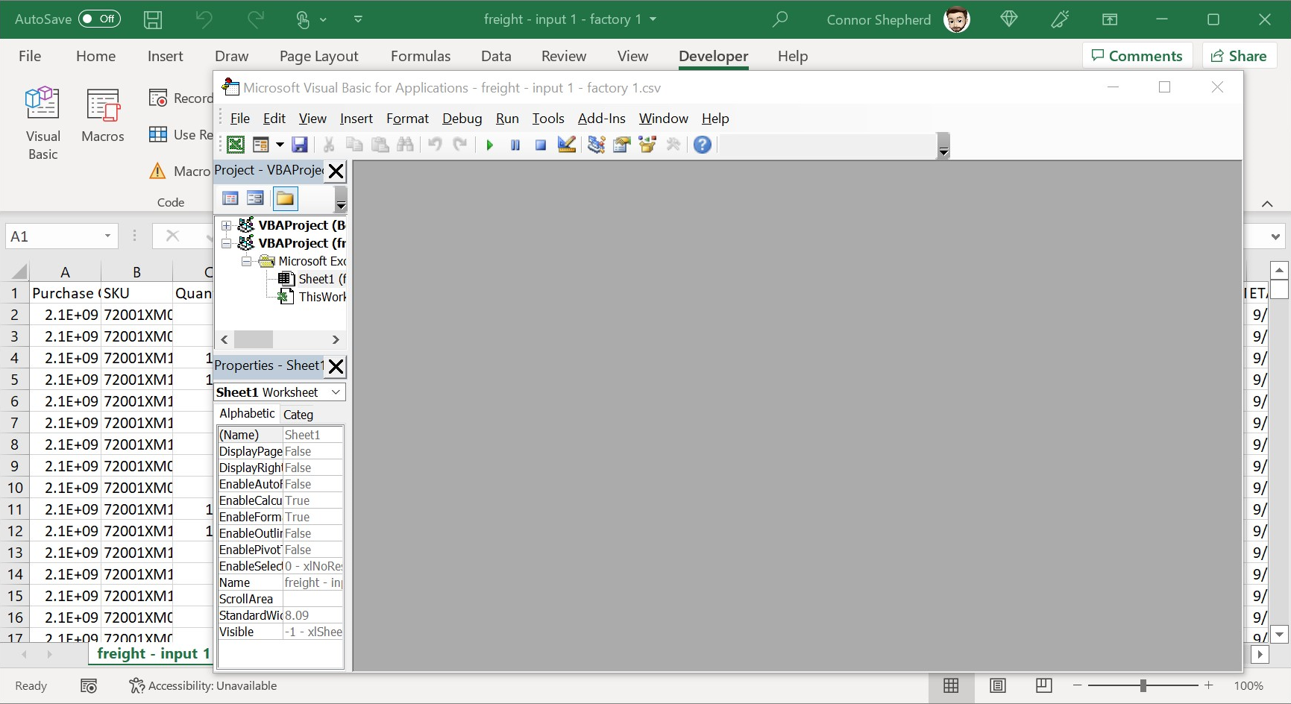Open VBA Add-Ins menu
The width and height of the screenshot is (1291, 704).
(x=602, y=119)
